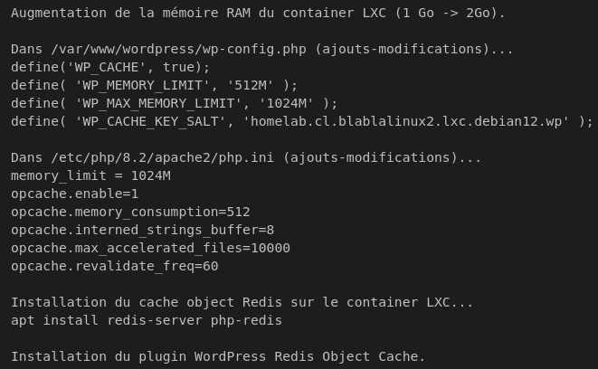Click the 'Installation du plugin WordPress Redis' line

click(217, 356)
